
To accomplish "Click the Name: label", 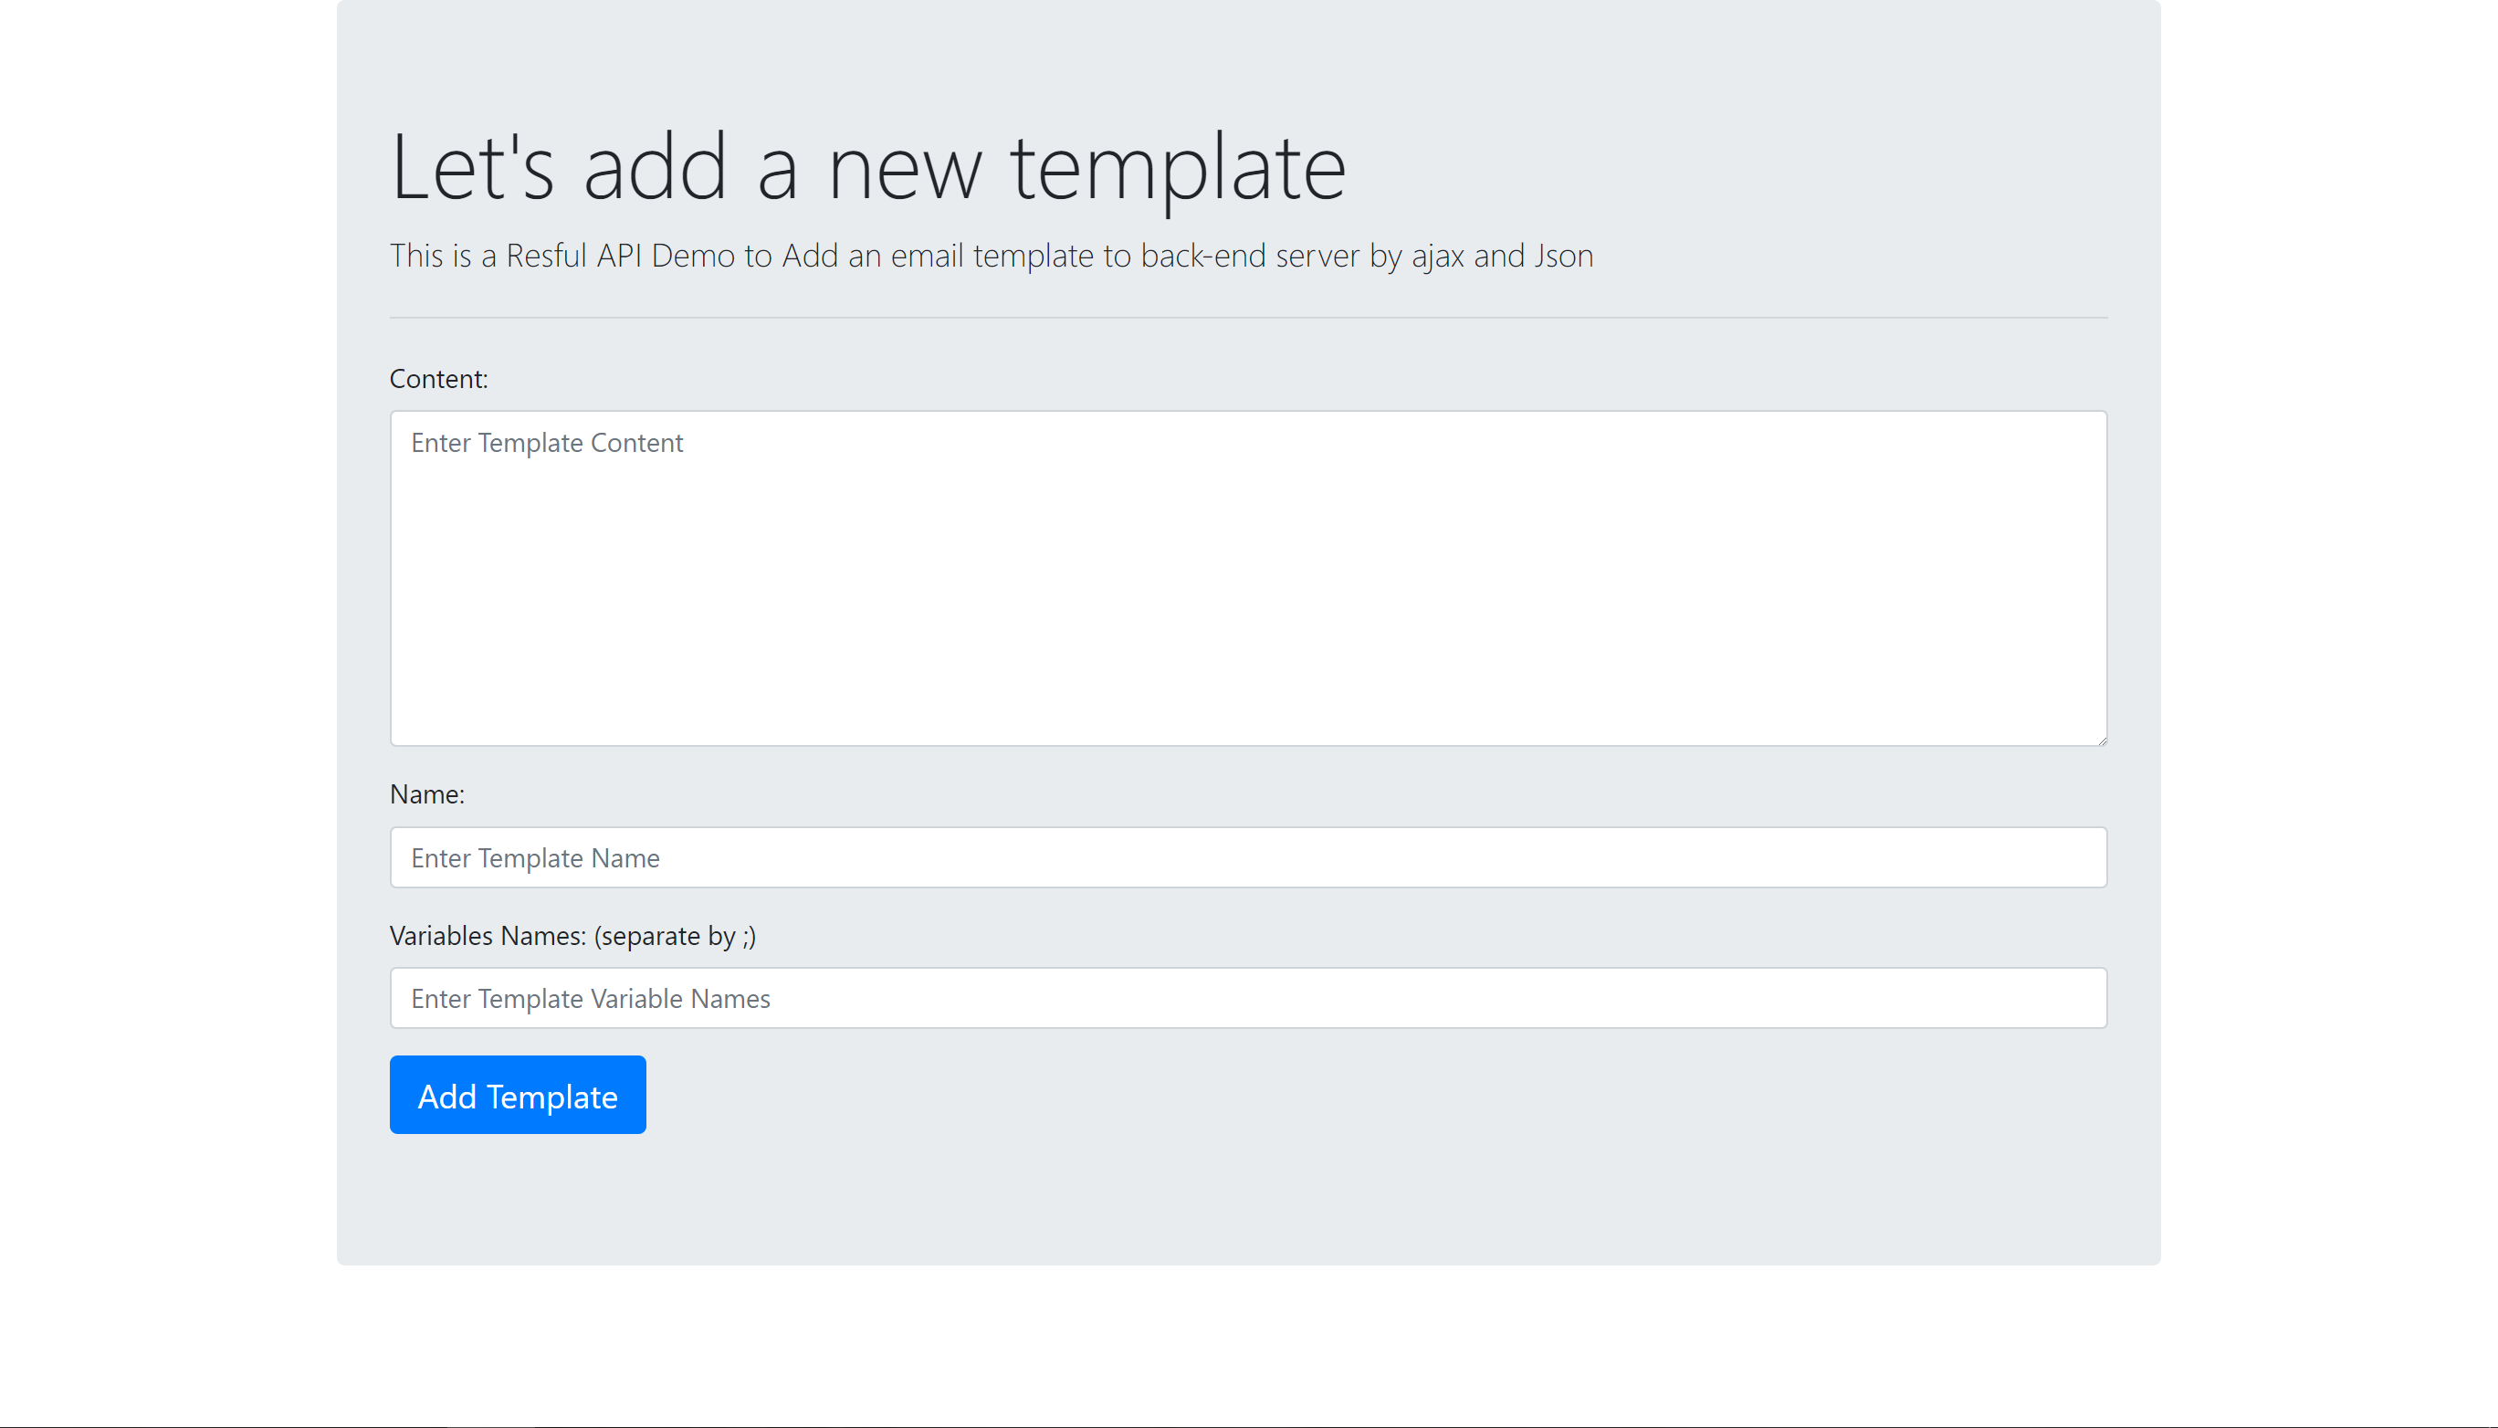I will (x=426, y=793).
